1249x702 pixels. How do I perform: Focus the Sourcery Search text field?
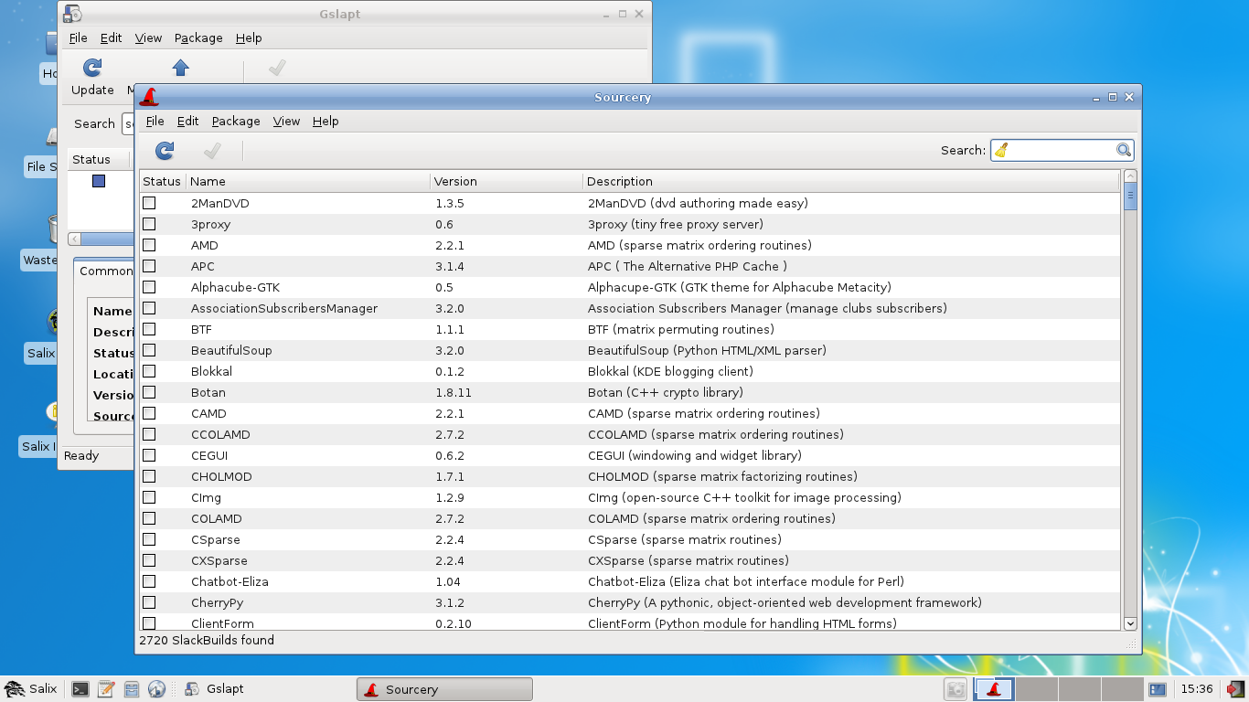point(1062,150)
